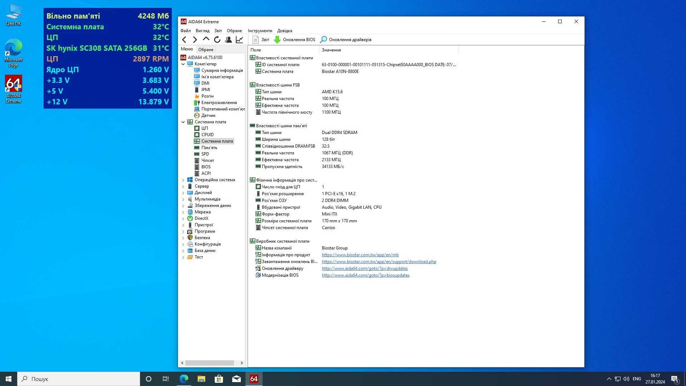Open the Довідка menu
The width and height of the screenshot is (686, 386).
(284, 31)
